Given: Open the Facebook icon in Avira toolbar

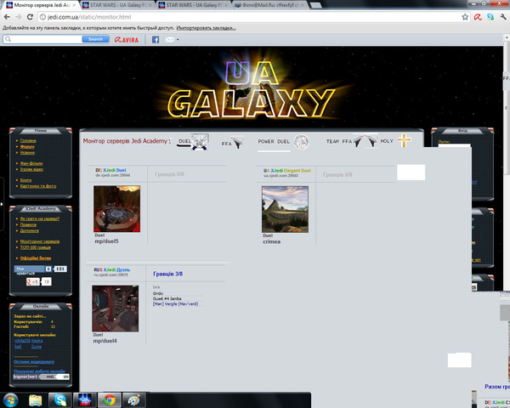Looking at the screenshot, I should 156,40.
